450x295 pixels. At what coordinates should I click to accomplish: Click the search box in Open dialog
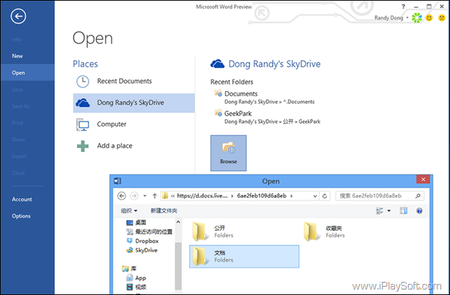(x=380, y=196)
